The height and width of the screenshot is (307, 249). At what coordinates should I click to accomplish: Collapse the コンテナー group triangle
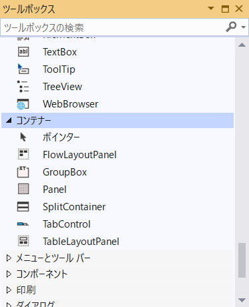pos(9,121)
